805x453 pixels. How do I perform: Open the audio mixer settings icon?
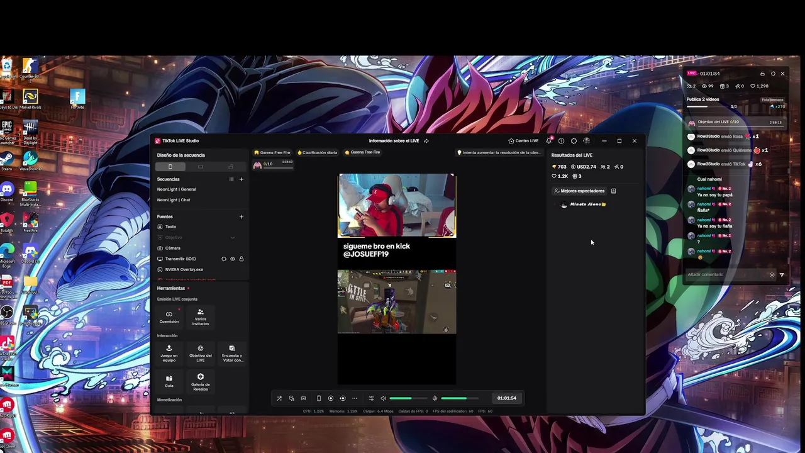click(x=371, y=398)
